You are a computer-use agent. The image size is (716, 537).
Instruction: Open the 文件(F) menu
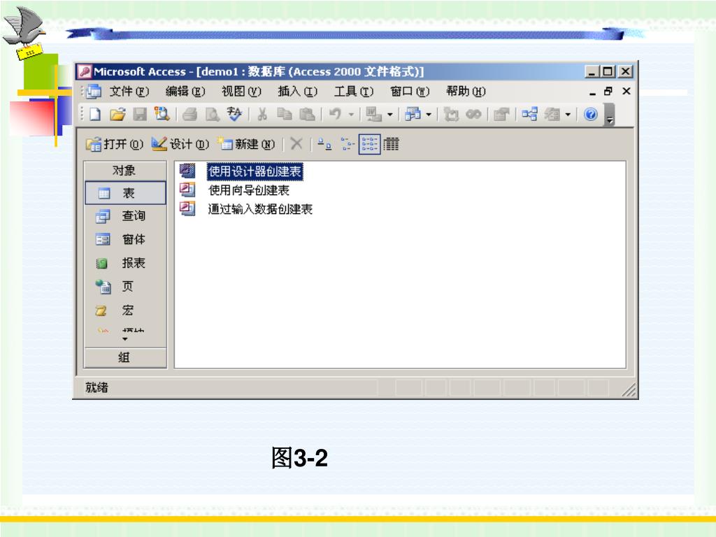pos(129,92)
